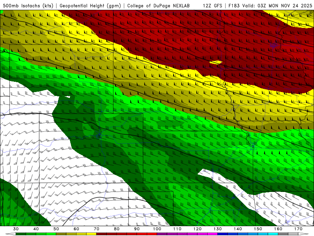Click the '12Z GFS' model run label
The width and height of the screenshot is (314, 236).
tap(212, 6)
